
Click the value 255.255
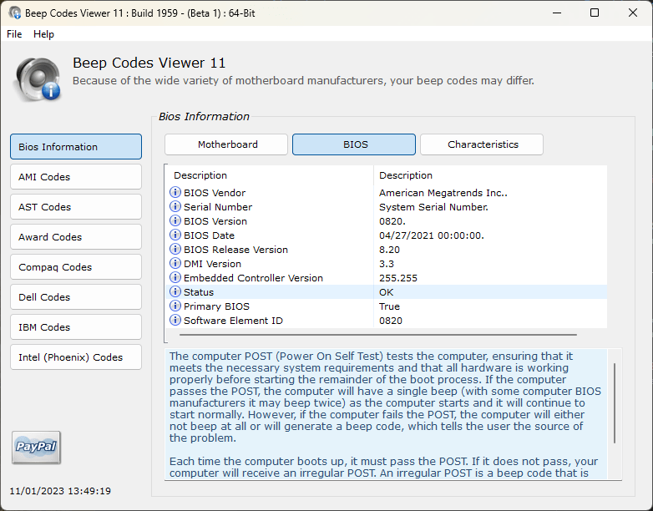pos(398,278)
